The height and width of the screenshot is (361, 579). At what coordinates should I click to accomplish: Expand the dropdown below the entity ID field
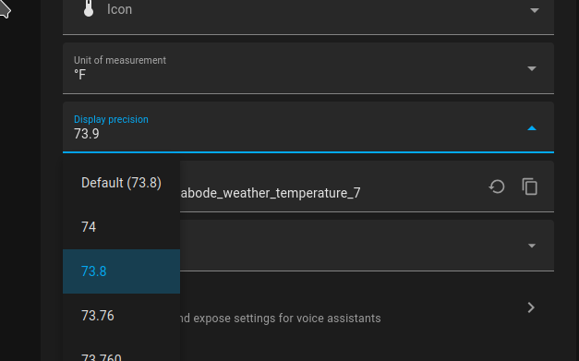pyautogui.click(x=532, y=246)
